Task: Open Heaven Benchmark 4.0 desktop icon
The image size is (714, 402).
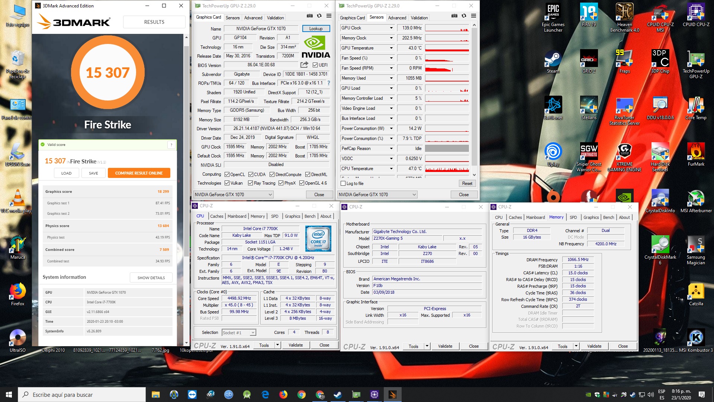Action: [624, 18]
